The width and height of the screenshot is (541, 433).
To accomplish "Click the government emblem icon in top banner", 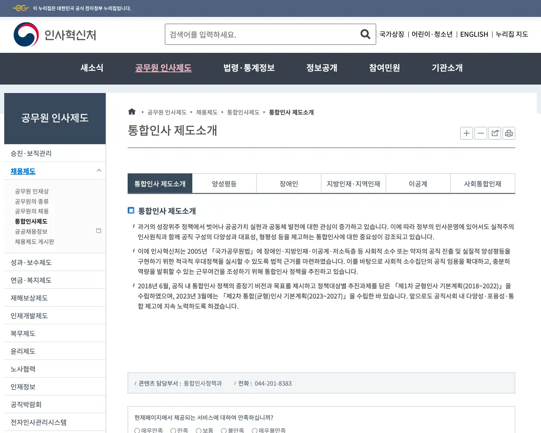I will click(20, 8).
